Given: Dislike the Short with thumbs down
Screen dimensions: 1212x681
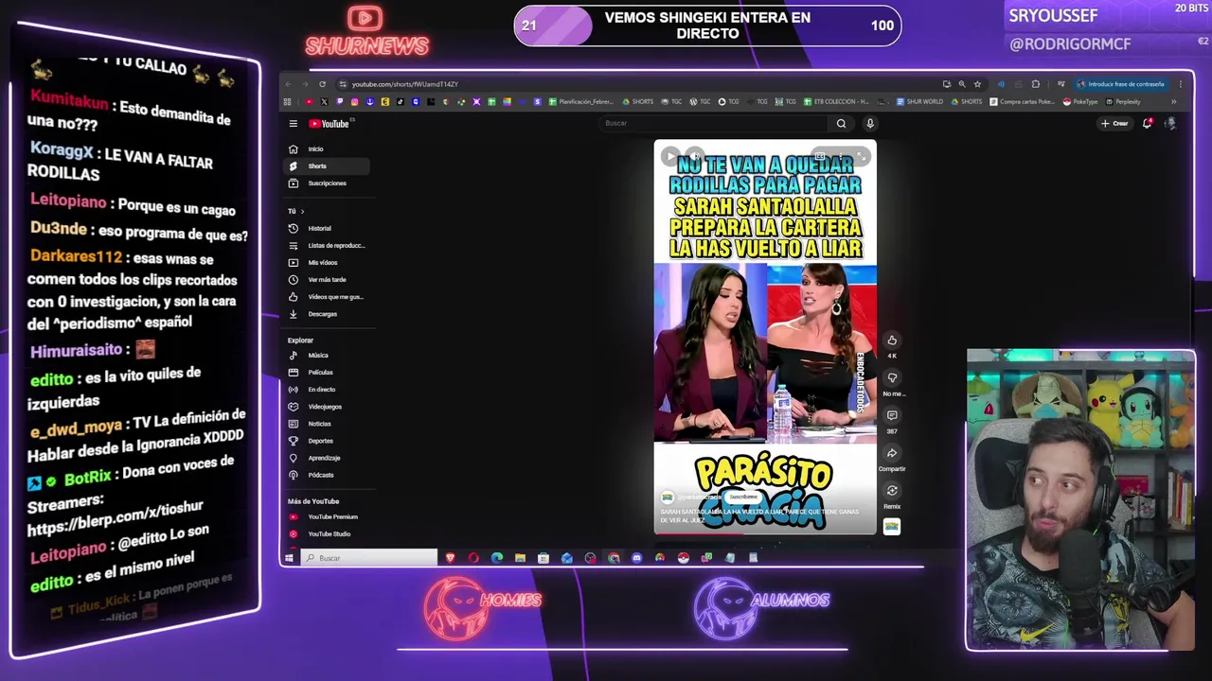Looking at the screenshot, I should 892,378.
